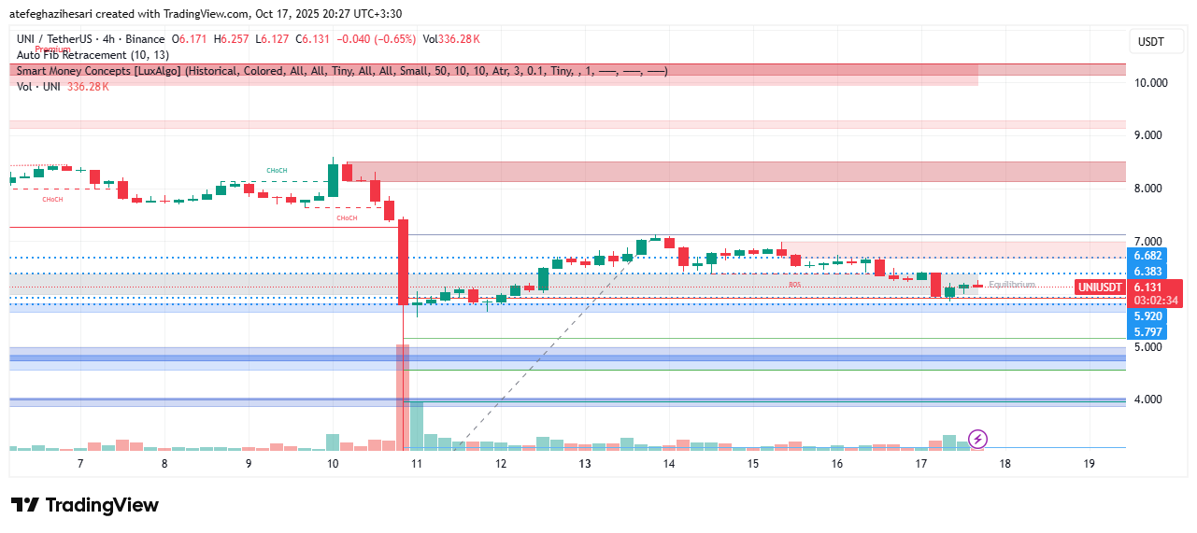Click the 5.797 blue price level label
1197x533 pixels.
click(1147, 331)
